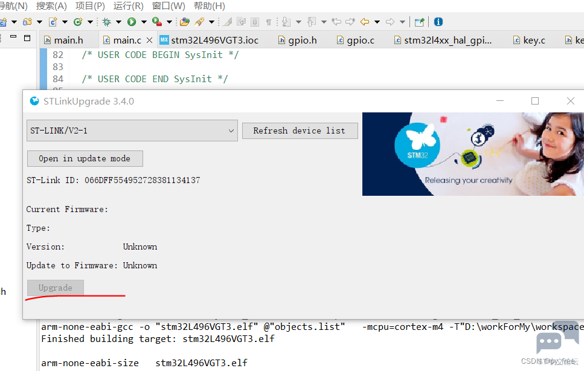Open dropdown beside new source folder icon
This screenshot has width=584, height=371.
39,22
